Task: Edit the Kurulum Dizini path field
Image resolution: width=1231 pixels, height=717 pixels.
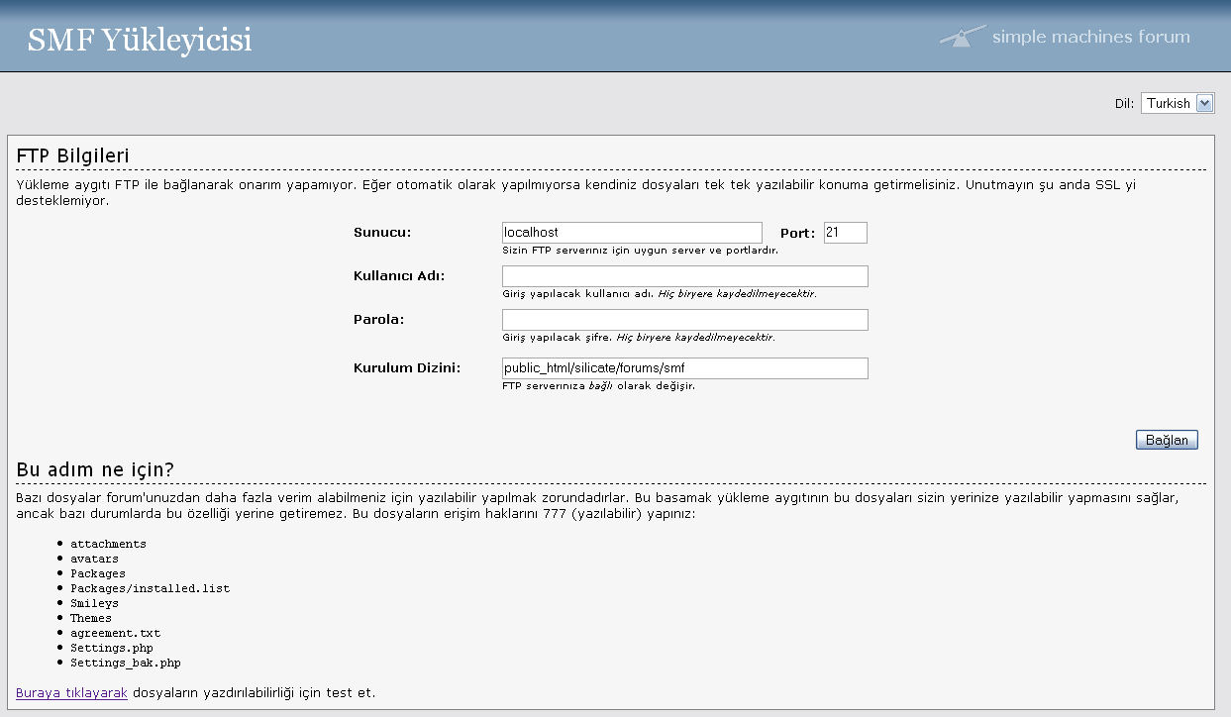Action: click(685, 368)
